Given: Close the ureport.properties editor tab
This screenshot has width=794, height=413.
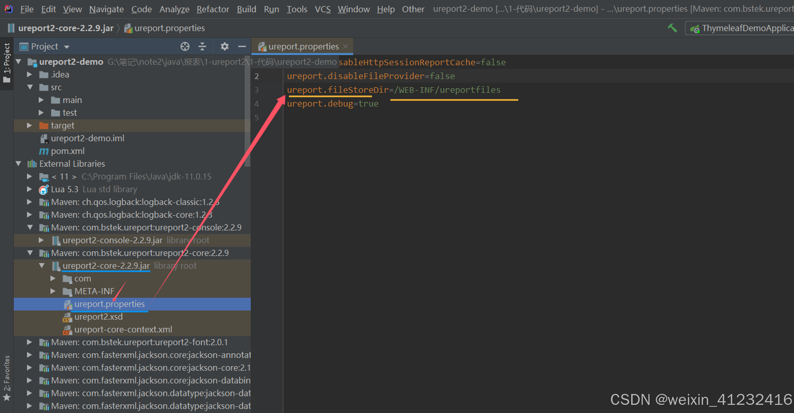Looking at the screenshot, I should pyautogui.click(x=346, y=47).
